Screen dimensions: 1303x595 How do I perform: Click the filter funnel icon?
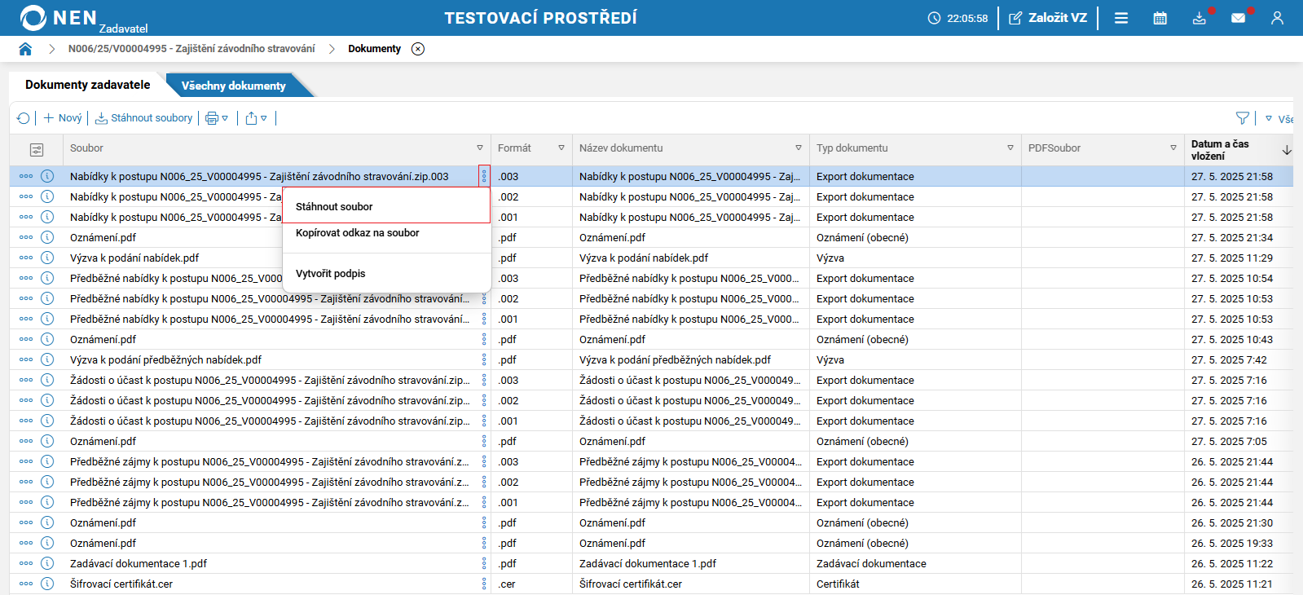1242,118
